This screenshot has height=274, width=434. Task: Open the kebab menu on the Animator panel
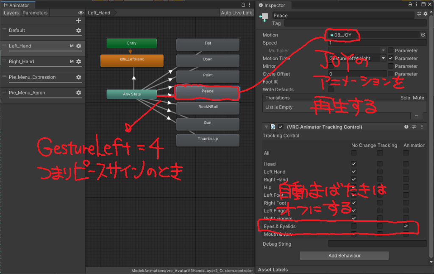(249, 4)
